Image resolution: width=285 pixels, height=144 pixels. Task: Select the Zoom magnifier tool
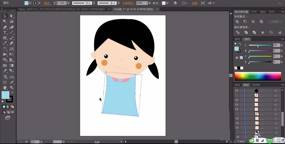click(12, 87)
